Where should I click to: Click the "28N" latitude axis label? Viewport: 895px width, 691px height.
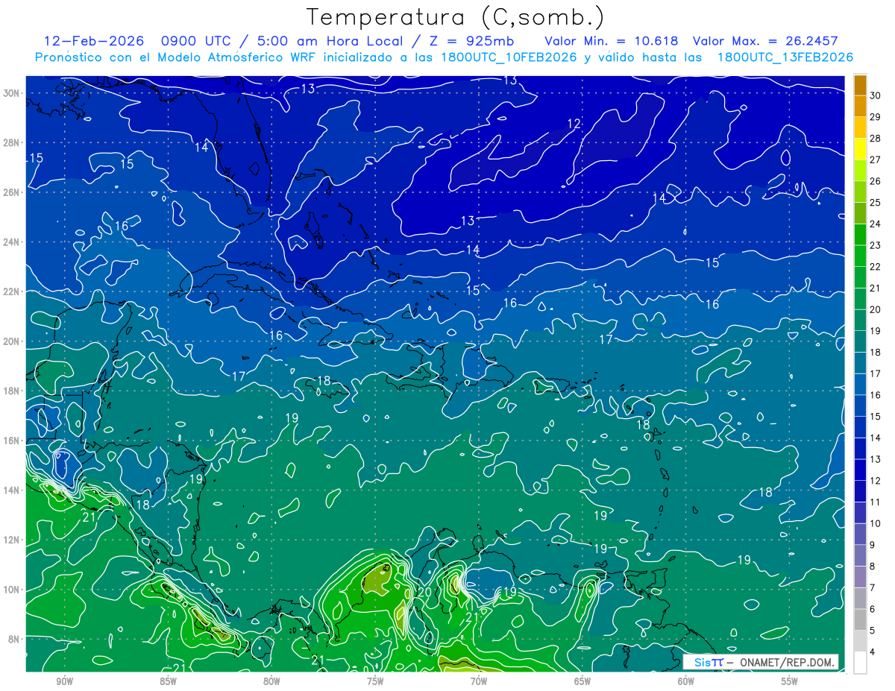(13, 142)
